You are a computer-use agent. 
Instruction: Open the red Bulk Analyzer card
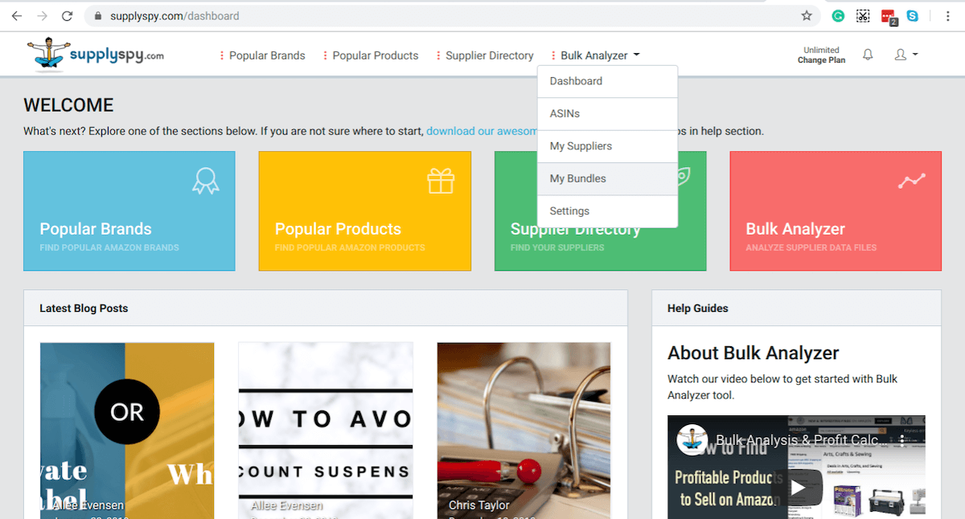[x=836, y=211]
